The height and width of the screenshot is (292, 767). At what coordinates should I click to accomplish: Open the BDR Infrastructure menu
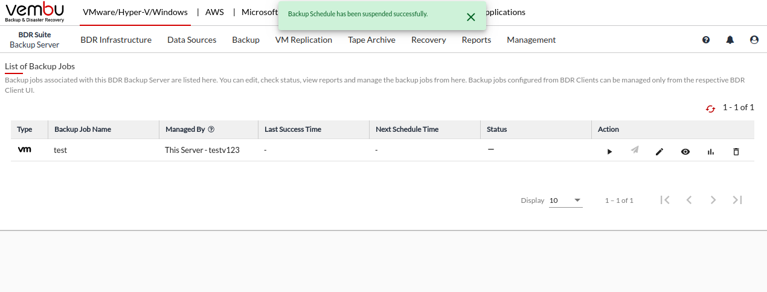pos(116,40)
